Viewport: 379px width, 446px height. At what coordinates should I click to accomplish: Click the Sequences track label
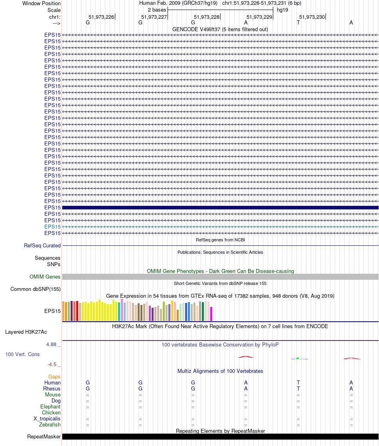pyautogui.click(x=47, y=258)
